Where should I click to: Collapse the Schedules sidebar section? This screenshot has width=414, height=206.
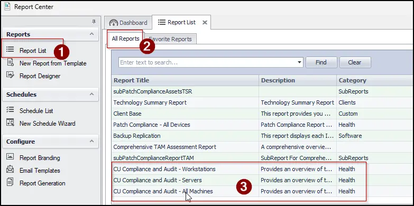click(91, 94)
